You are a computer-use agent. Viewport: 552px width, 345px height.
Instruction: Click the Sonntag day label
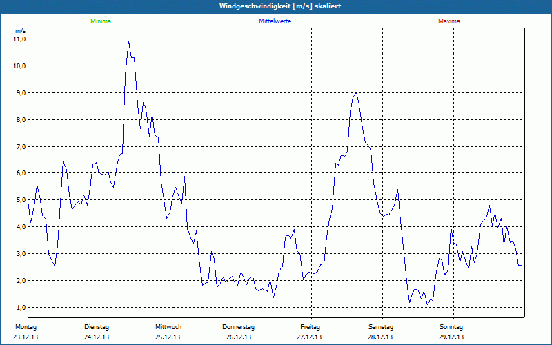[451, 327]
